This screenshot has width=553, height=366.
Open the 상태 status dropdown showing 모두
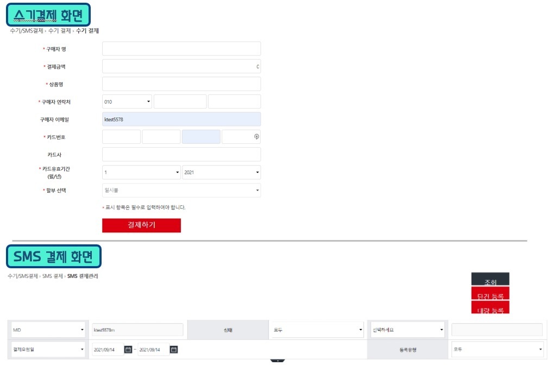pos(317,330)
